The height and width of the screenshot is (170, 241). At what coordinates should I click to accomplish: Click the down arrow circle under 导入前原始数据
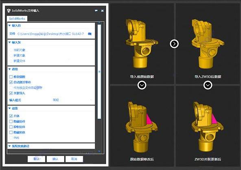[142, 85]
